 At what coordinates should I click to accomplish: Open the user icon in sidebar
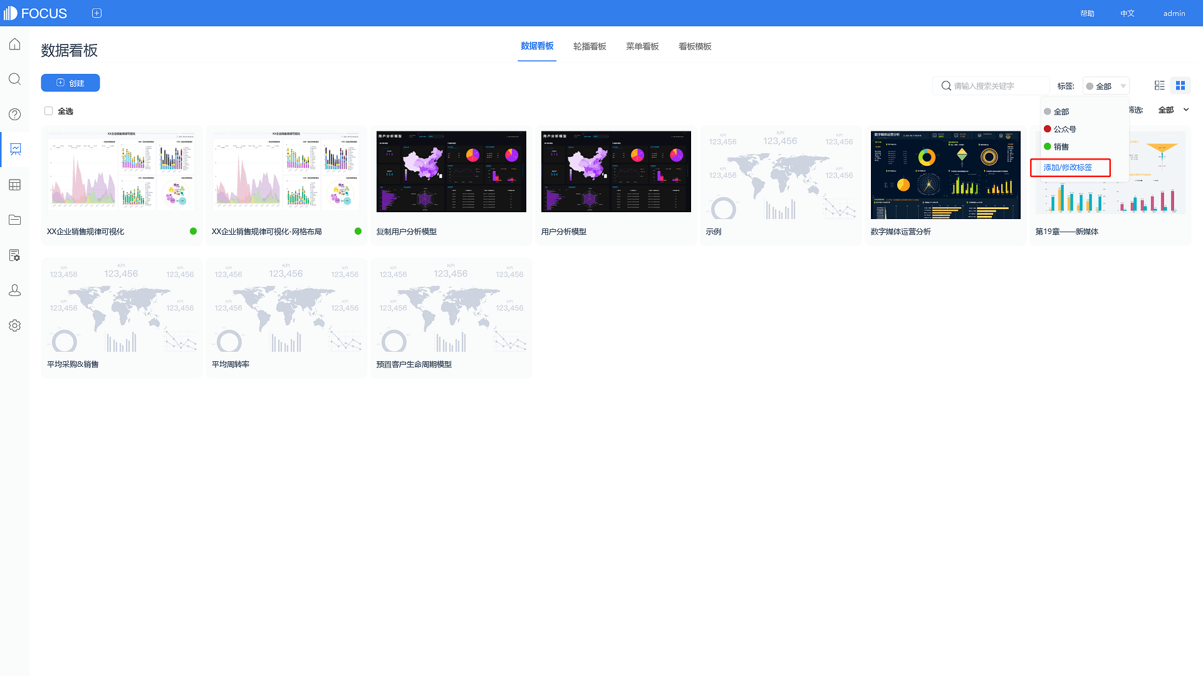tap(15, 290)
